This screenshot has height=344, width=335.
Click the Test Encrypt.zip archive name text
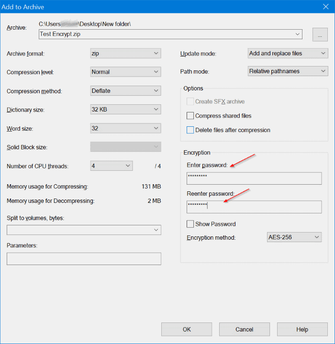click(x=60, y=34)
